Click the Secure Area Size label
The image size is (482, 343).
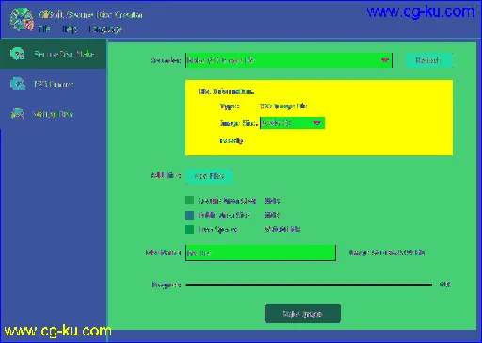pyautogui.click(x=227, y=201)
